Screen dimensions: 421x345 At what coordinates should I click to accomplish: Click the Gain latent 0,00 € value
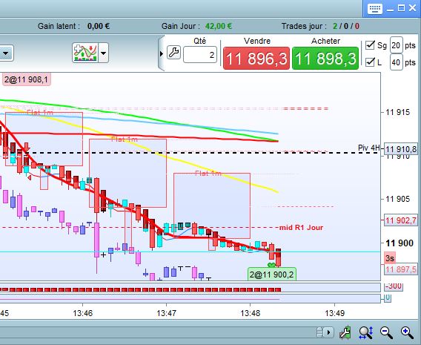pyautogui.click(x=99, y=26)
